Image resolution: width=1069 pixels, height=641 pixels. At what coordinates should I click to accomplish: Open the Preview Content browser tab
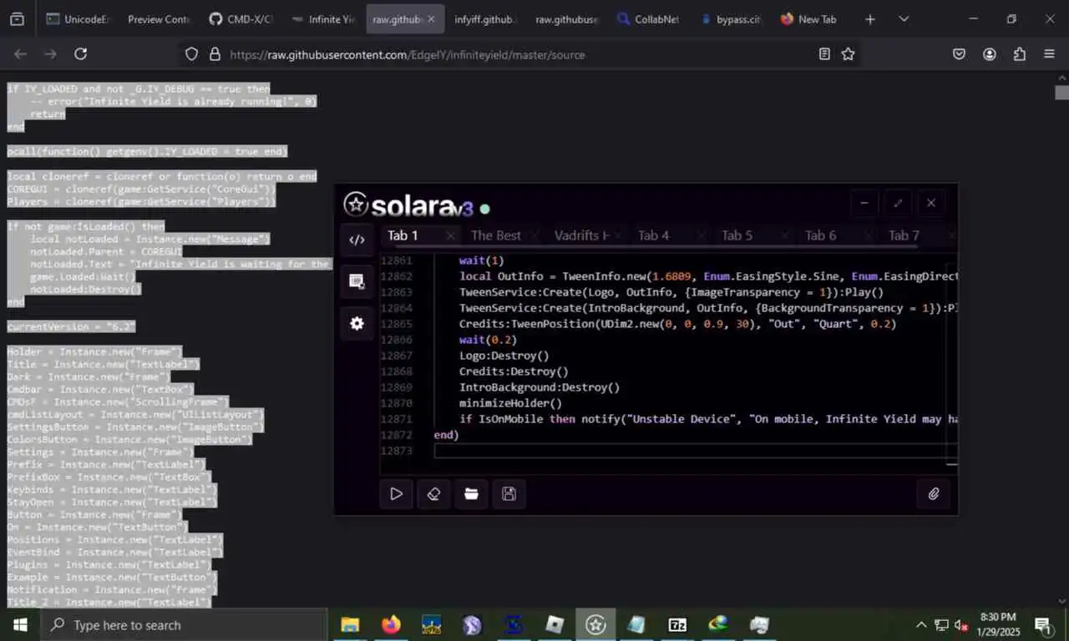pyautogui.click(x=158, y=19)
